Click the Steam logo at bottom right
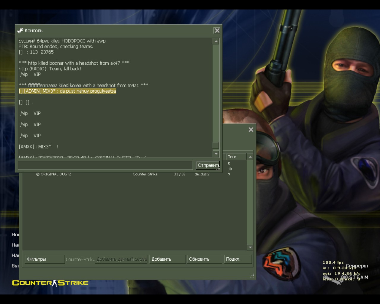Screen dimensions: 380x304 tap(346, 278)
